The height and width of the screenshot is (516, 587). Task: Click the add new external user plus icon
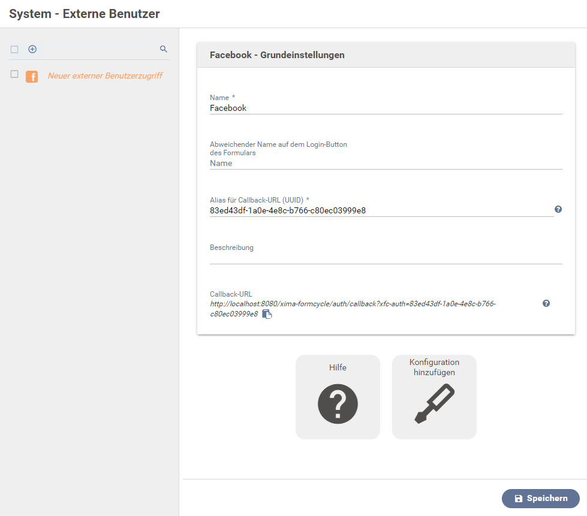point(32,49)
